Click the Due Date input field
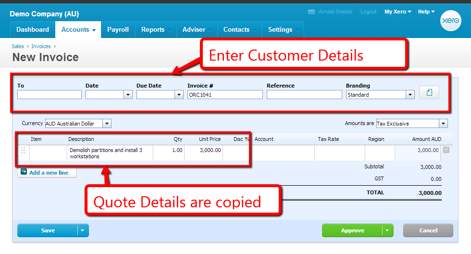 (x=156, y=95)
